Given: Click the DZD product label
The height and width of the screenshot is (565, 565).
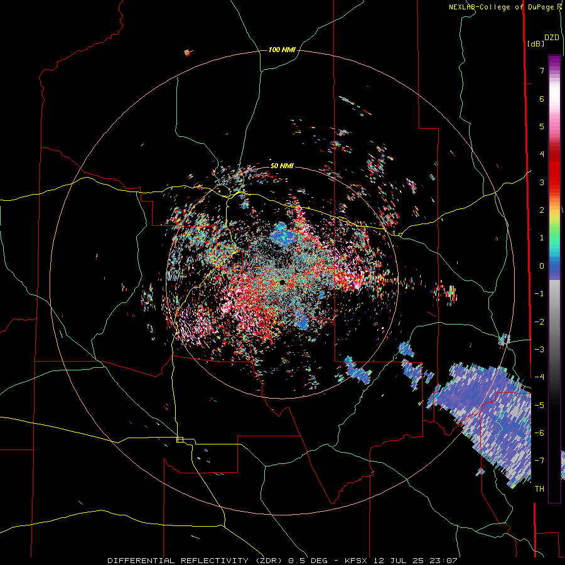Looking at the screenshot, I should tap(552, 38).
